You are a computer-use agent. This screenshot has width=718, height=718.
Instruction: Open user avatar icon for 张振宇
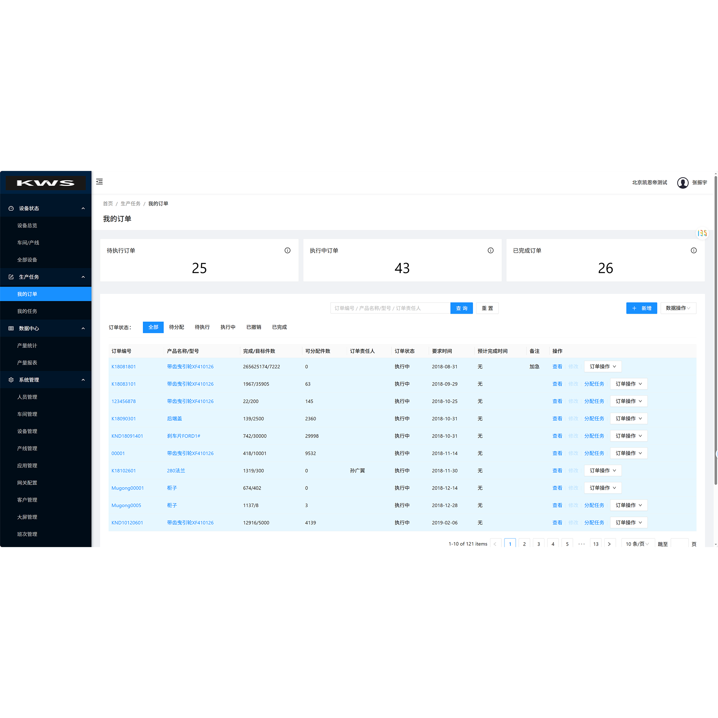pos(683,182)
